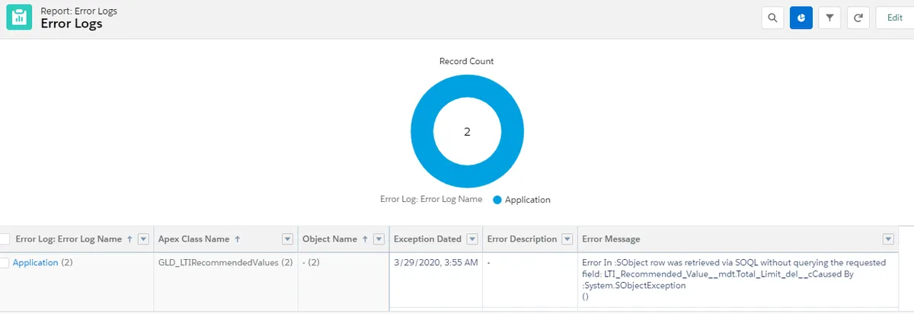Toggle the chart display button
The width and height of the screenshot is (914, 314).
801,18
